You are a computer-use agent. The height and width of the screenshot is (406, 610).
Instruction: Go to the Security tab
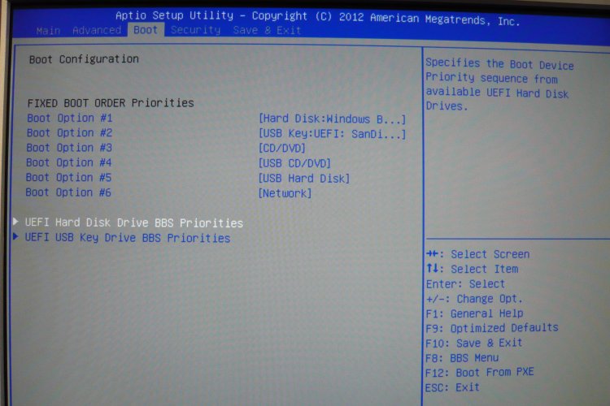[x=195, y=30]
